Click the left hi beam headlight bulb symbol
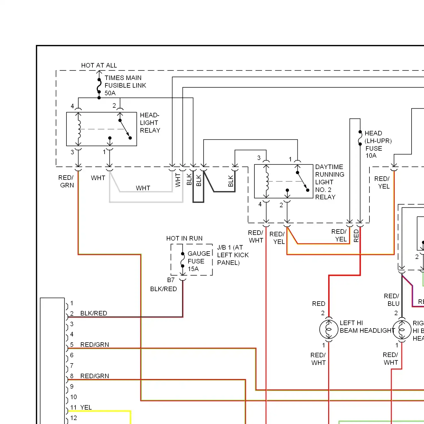 [329, 329]
